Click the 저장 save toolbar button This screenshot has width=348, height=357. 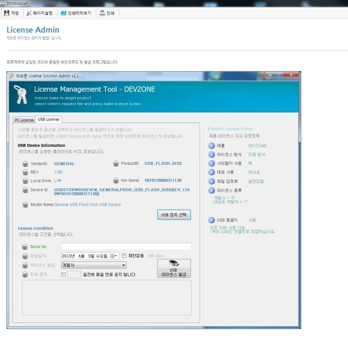pos(11,13)
